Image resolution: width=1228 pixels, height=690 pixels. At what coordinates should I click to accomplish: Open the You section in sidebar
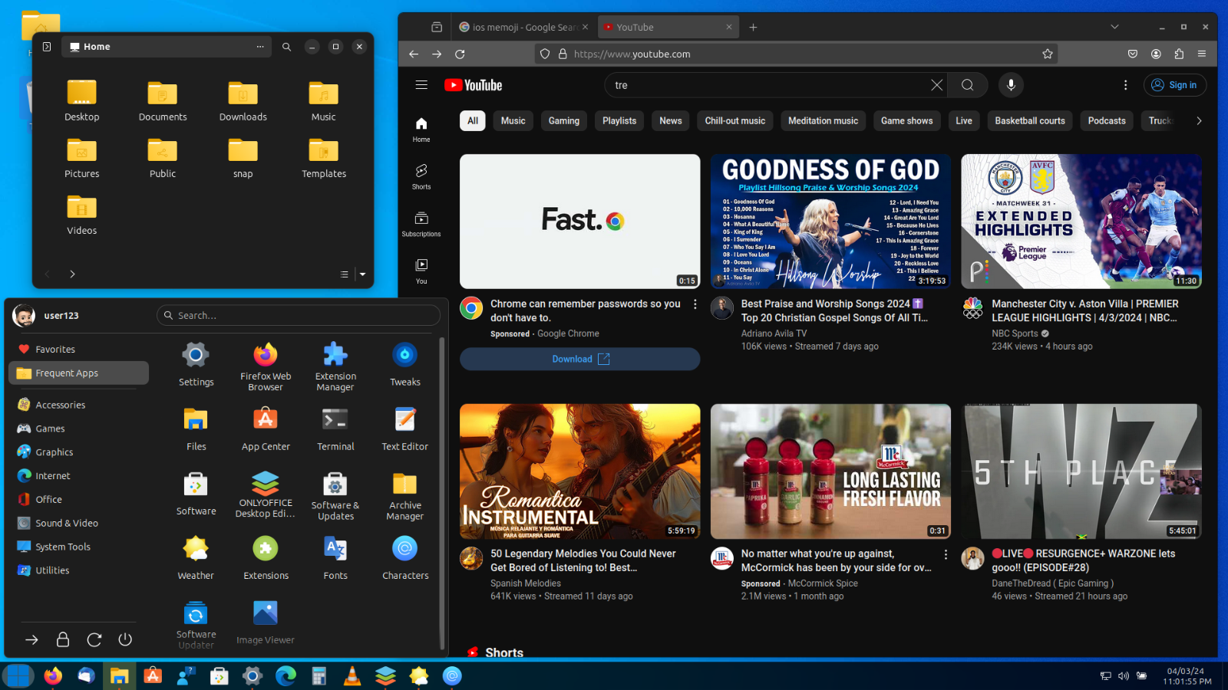(x=421, y=271)
